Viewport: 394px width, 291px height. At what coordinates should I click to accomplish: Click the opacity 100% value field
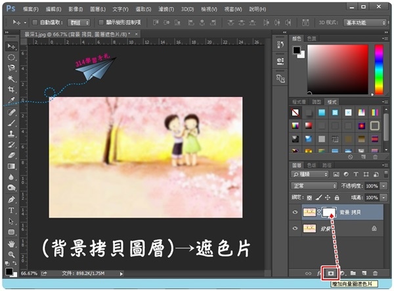(x=372, y=186)
